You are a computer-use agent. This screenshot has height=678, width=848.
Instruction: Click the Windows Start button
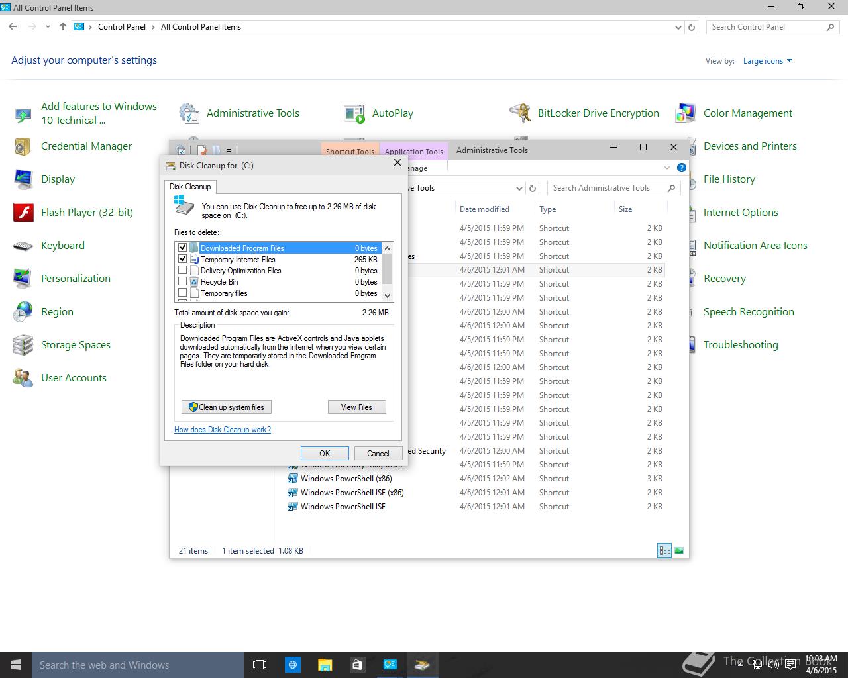point(16,665)
